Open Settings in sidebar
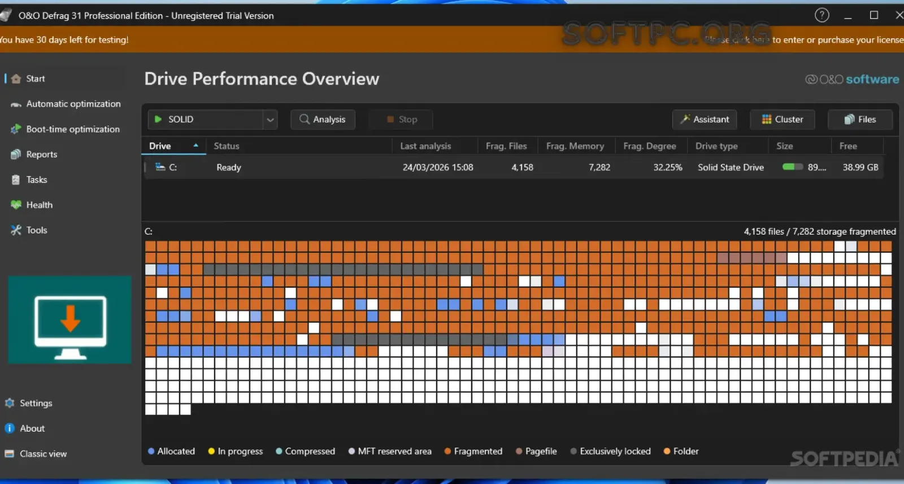The height and width of the screenshot is (484, 904). pos(36,403)
